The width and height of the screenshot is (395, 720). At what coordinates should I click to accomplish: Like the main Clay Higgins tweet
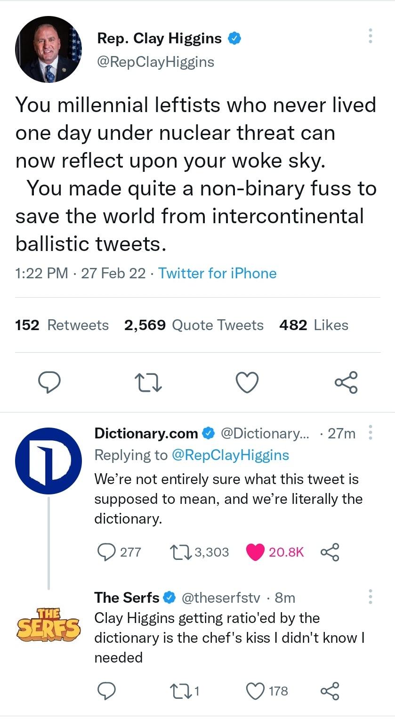click(247, 382)
